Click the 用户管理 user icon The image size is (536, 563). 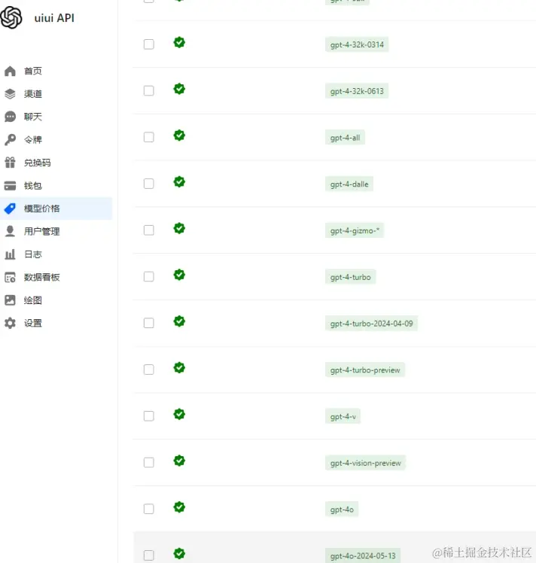10,231
